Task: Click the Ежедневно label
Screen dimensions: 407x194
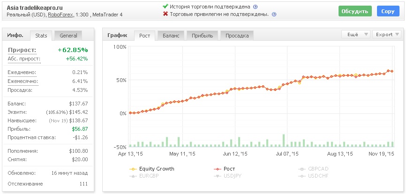Action: (22, 72)
